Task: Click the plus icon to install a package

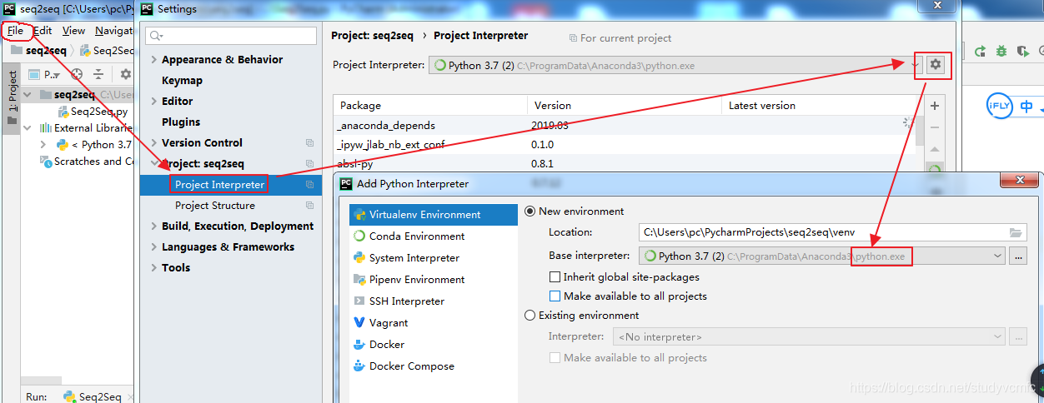Action: click(935, 106)
